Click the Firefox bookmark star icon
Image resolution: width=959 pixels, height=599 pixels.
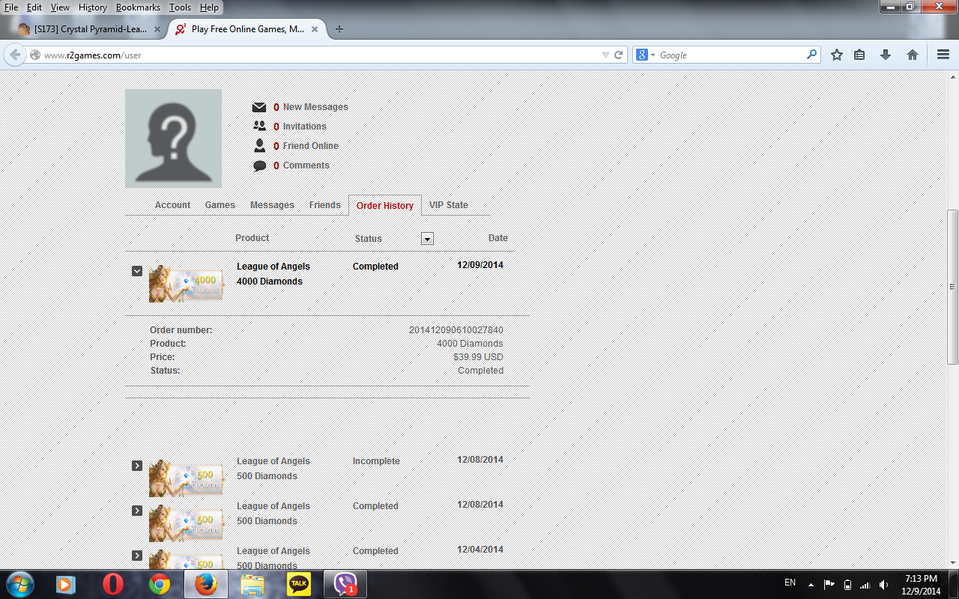tap(837, 55)
